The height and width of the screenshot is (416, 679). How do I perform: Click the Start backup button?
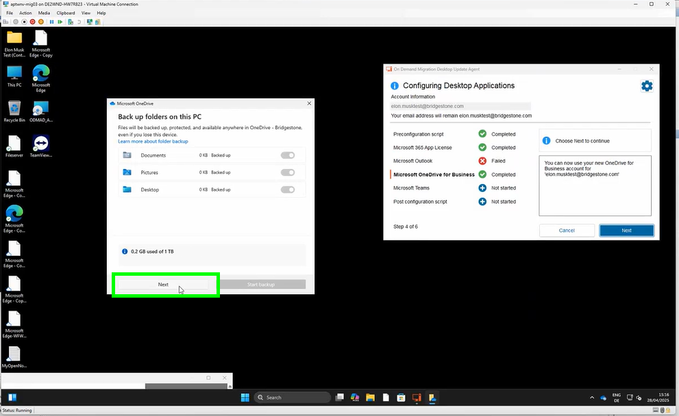260,285
